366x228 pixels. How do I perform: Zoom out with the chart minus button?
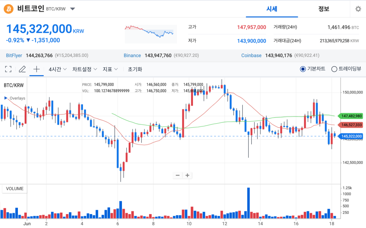tap(178, 175)
